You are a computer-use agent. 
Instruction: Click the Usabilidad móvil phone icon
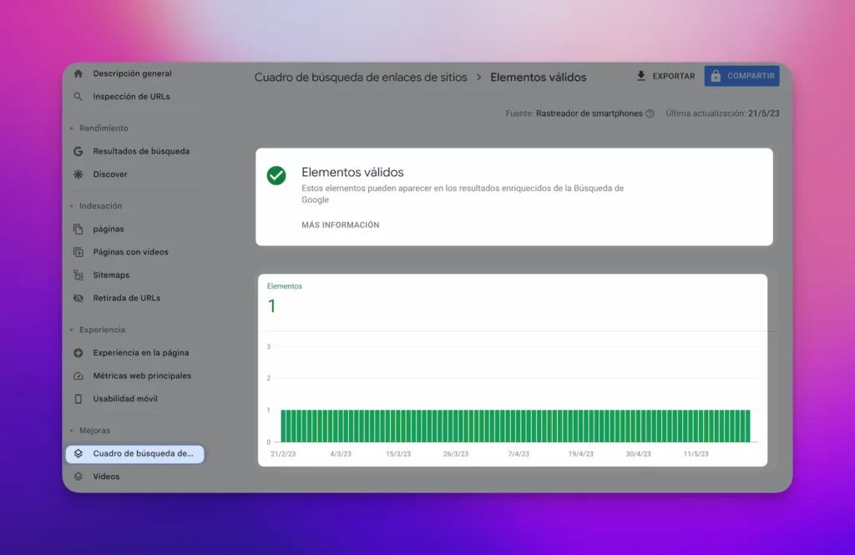pyautogui.click(x=79, y=399)
